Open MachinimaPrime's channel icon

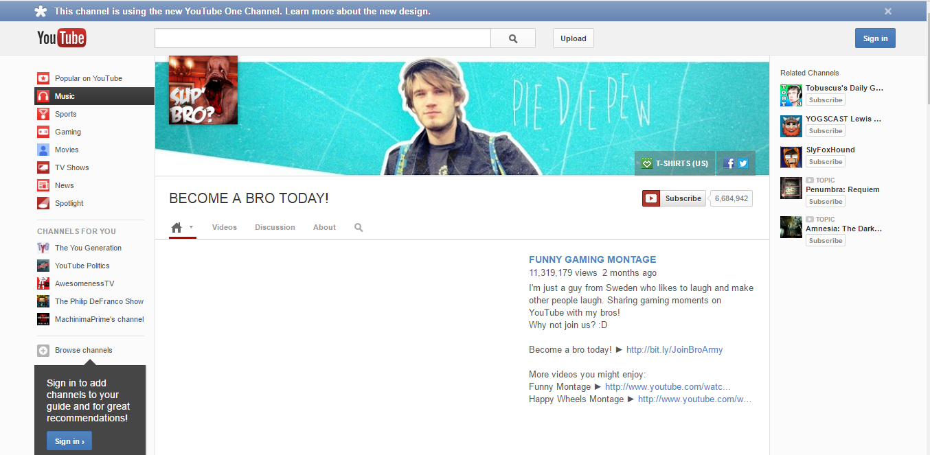pos(43,319)
